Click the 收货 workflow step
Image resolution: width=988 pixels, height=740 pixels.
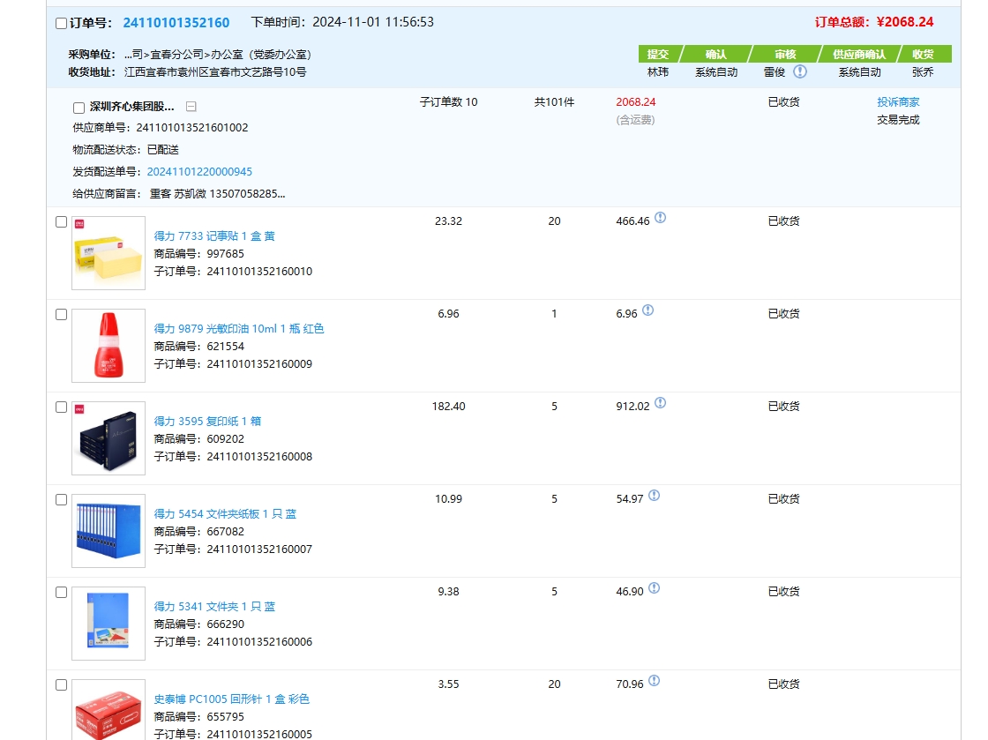click(923, 54)
